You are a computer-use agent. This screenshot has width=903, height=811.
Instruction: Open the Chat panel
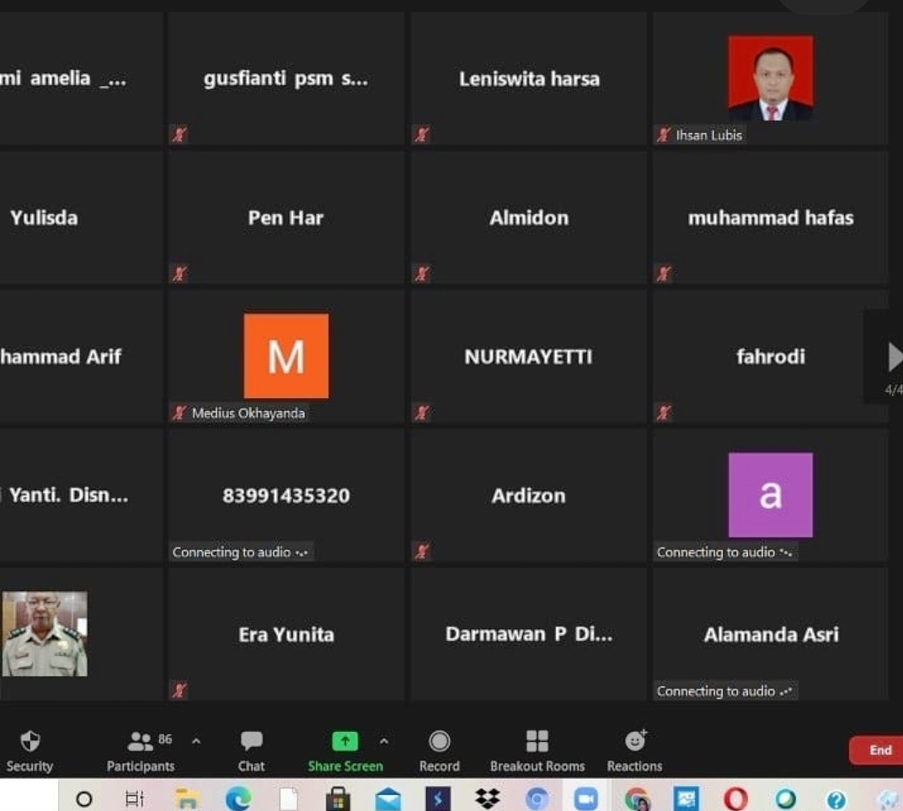point(251,750)
